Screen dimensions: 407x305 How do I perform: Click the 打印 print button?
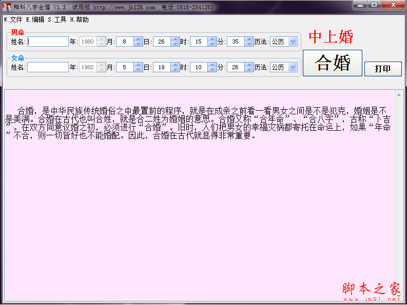383,69
